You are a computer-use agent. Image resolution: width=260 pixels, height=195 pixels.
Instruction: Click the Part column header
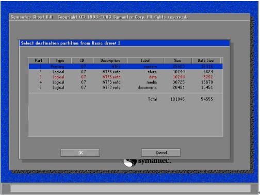pos(39,60)
